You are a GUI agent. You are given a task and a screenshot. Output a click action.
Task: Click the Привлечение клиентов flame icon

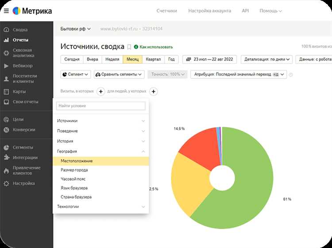tap(6, 171)
